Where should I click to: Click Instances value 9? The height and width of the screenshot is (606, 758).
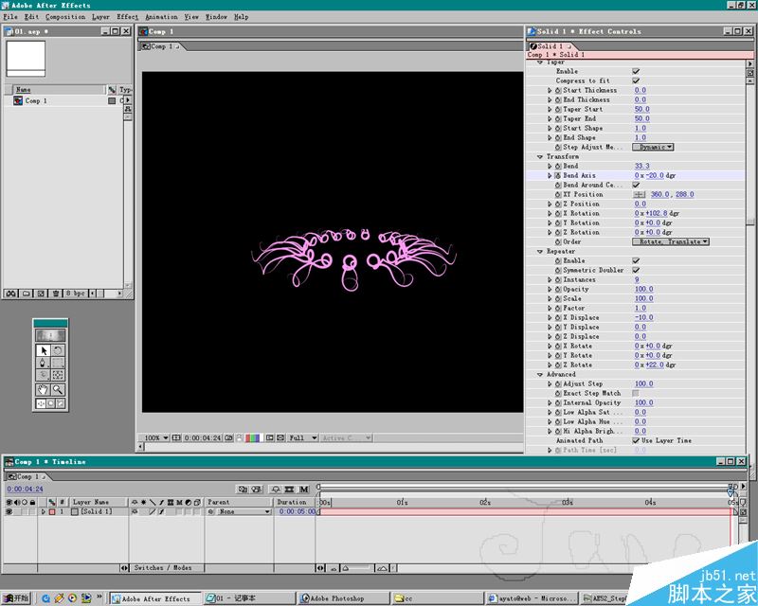pyautogui.click(x=637, y=280)
